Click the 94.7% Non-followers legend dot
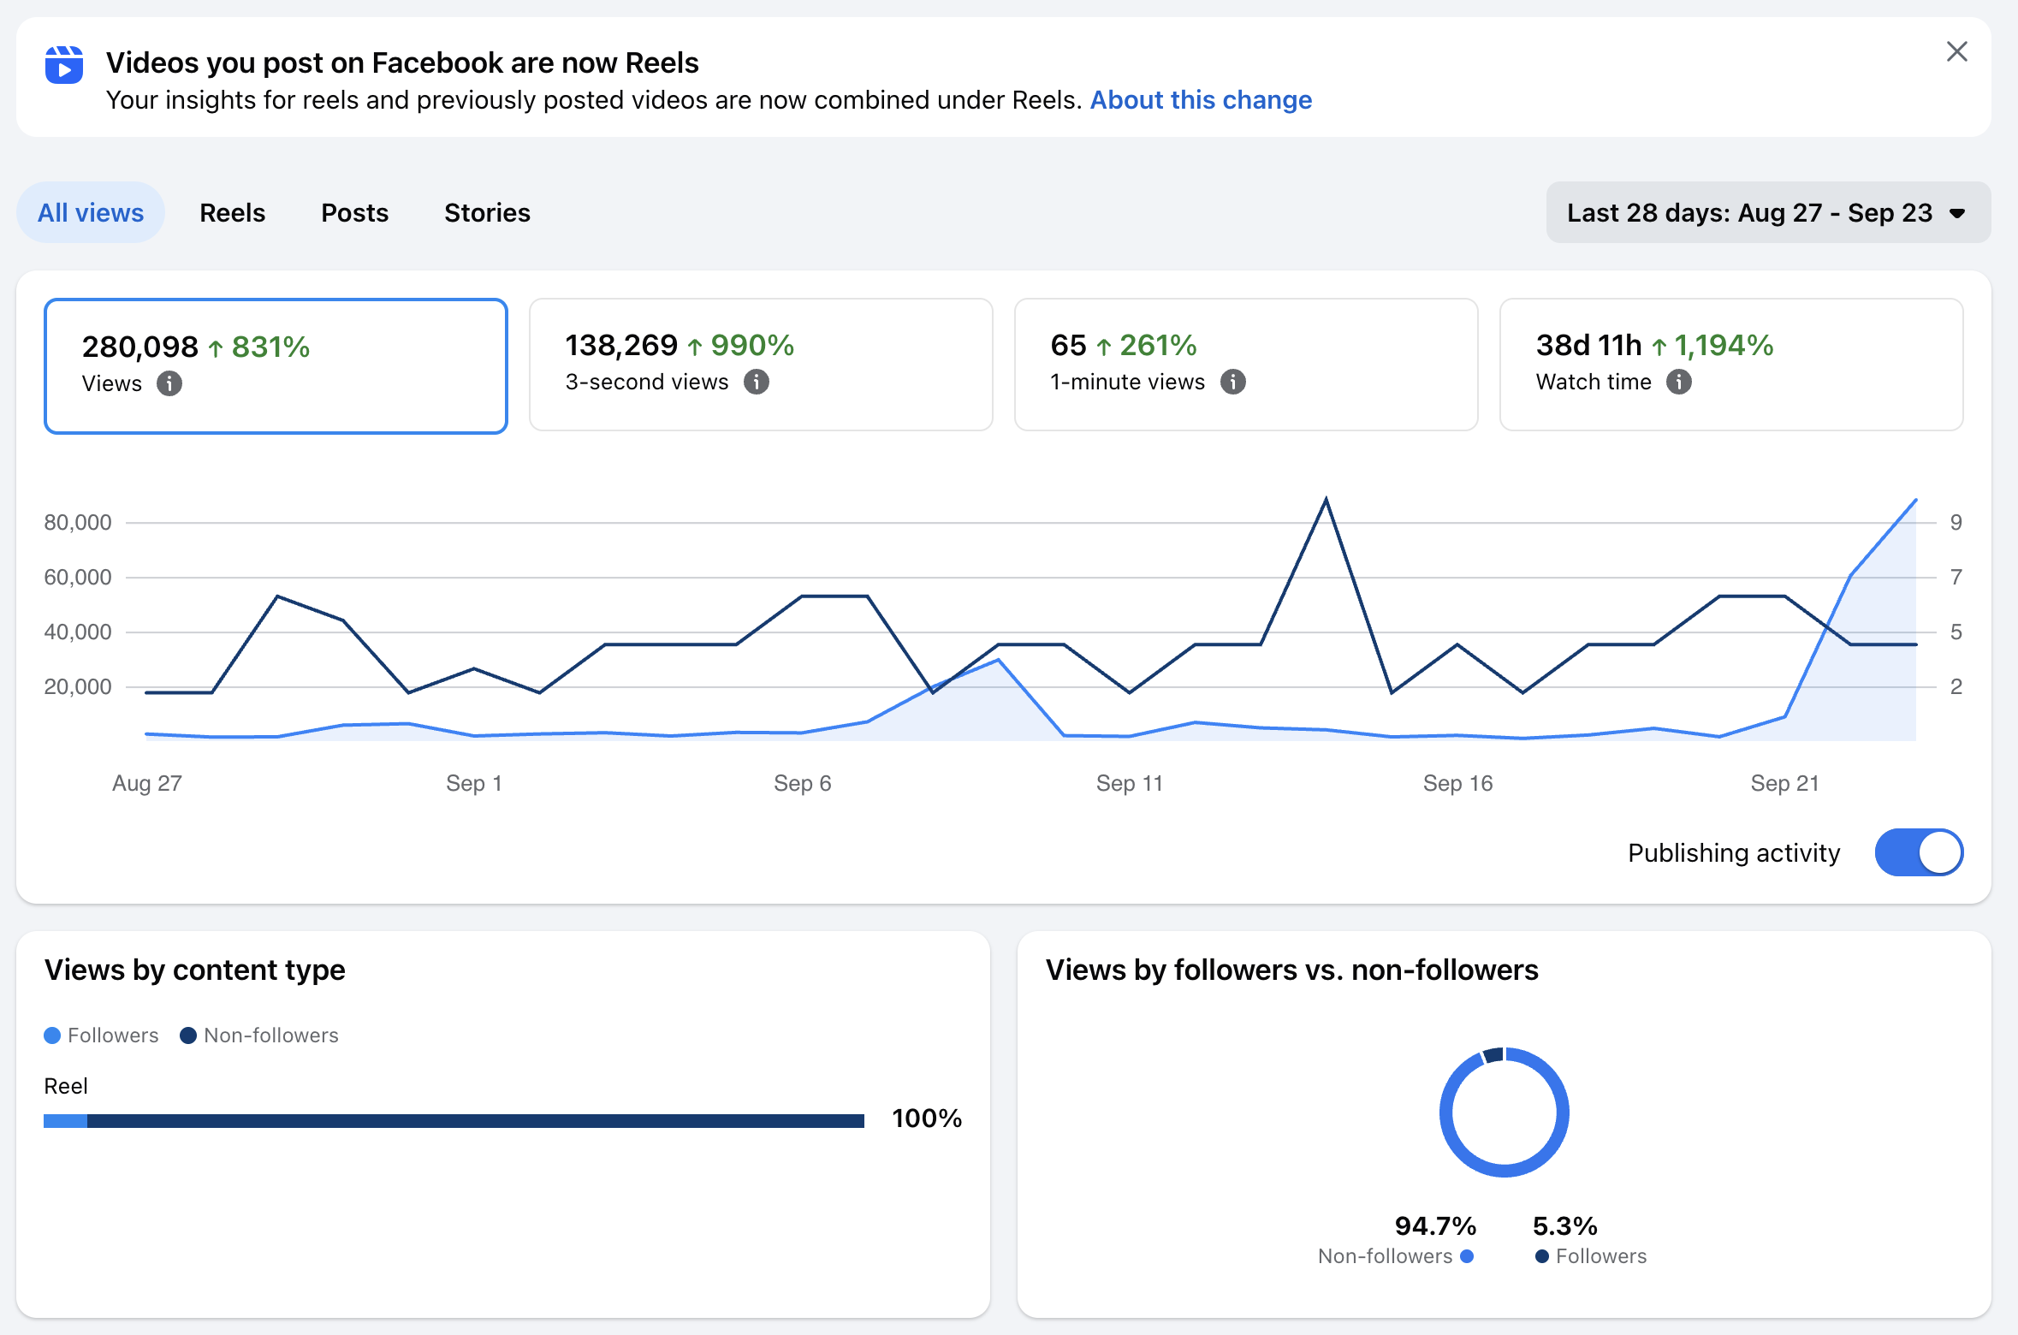The height and width of the screenshot is (1335, 2018). click(1467, 1256)
